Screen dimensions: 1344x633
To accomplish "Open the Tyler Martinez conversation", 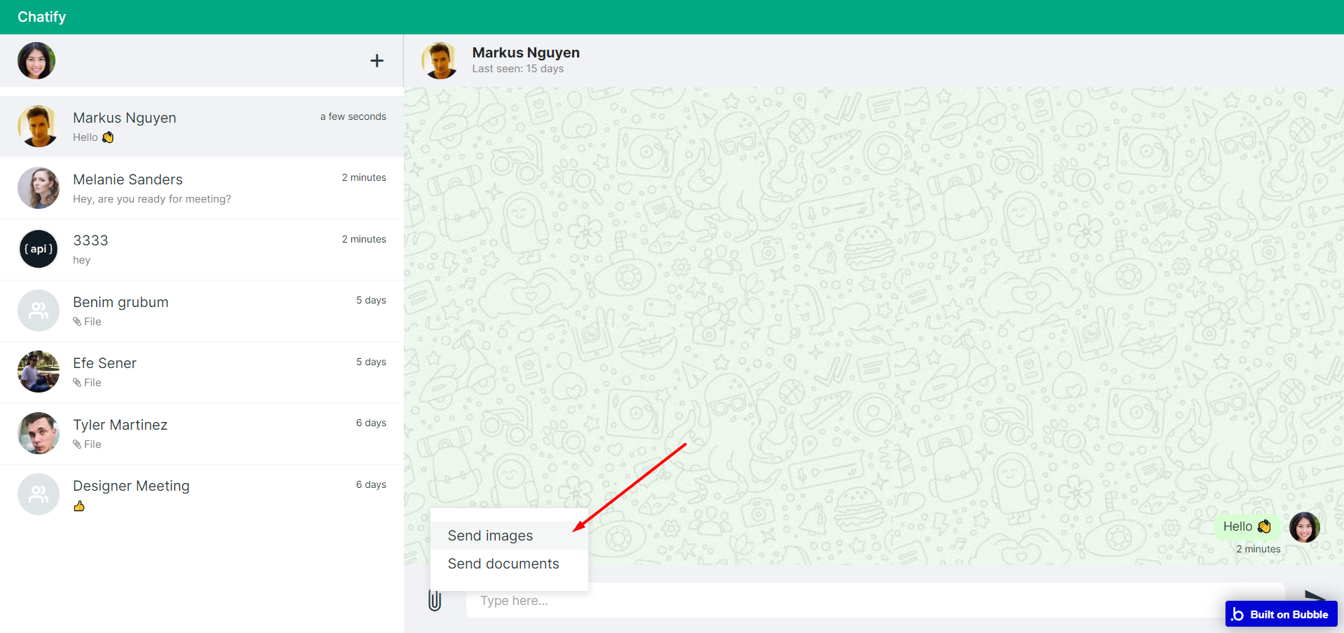I will click(202, 433).
